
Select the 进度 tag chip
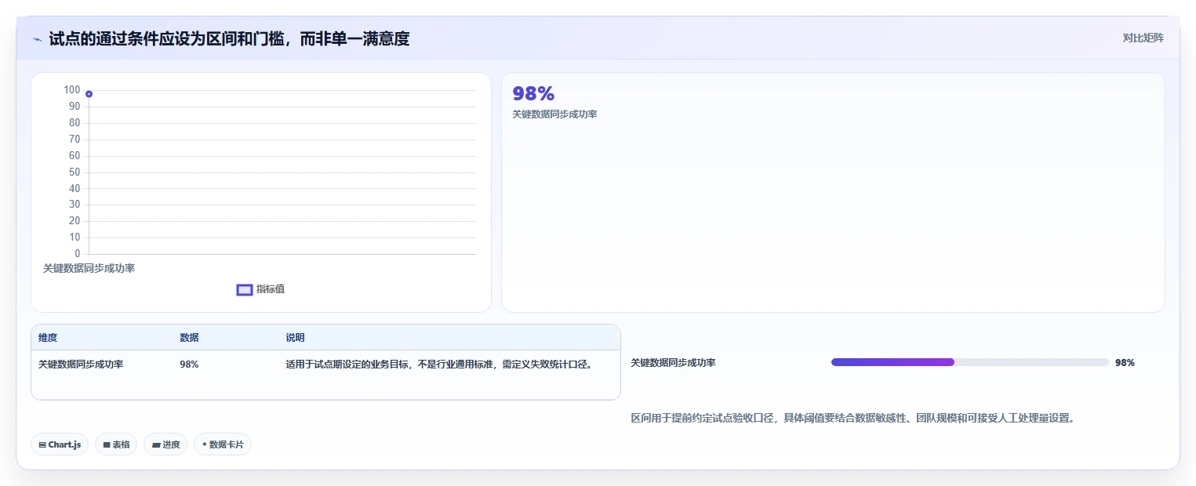coord(165,444)
